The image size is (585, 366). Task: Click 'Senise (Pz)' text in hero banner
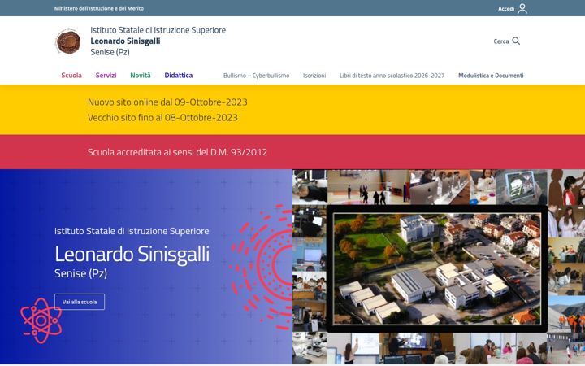[x=80, y=274]
